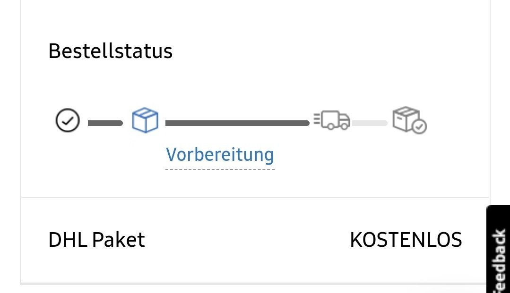Click dashed underline beneath Vorbereitung
The height and width of the screenshot is (293, 510).
[x=220, y=168]
